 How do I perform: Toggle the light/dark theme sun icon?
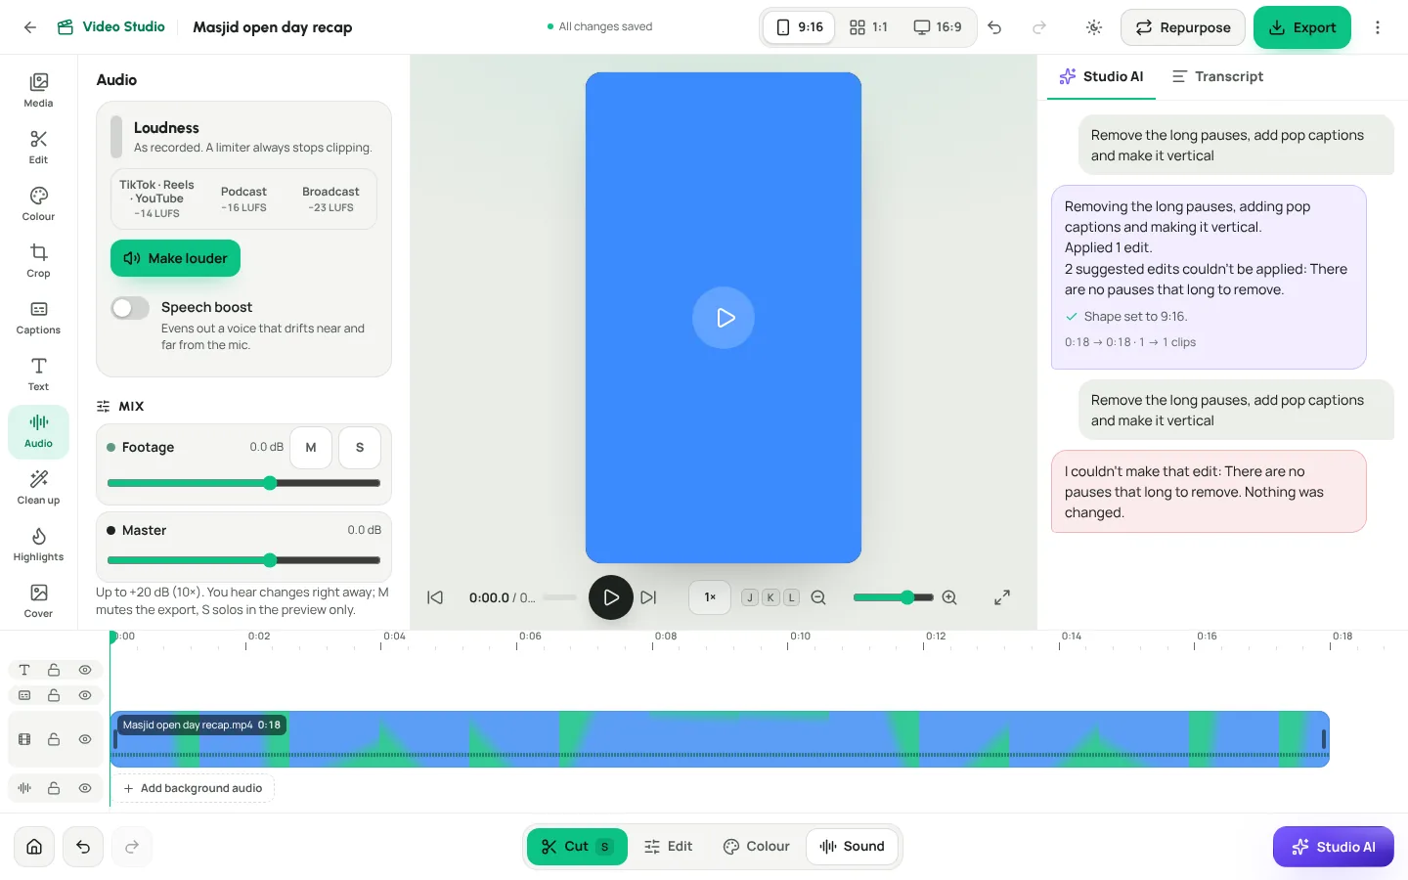[x=1094, y=27]
